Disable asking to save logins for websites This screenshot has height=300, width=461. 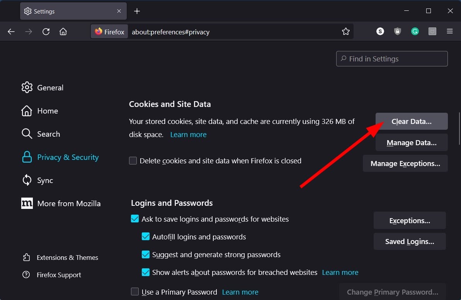(x=134, y=219)
